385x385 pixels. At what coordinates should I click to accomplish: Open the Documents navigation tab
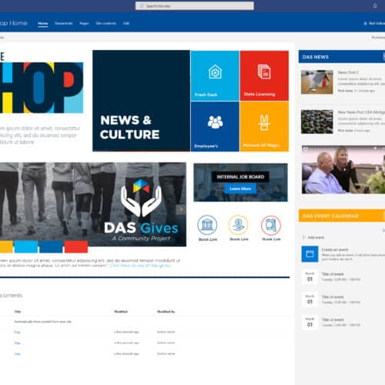point(63,23)
